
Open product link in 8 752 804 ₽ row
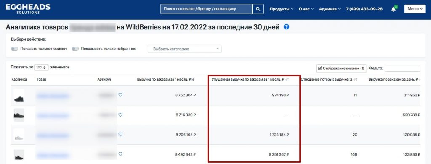53,96
